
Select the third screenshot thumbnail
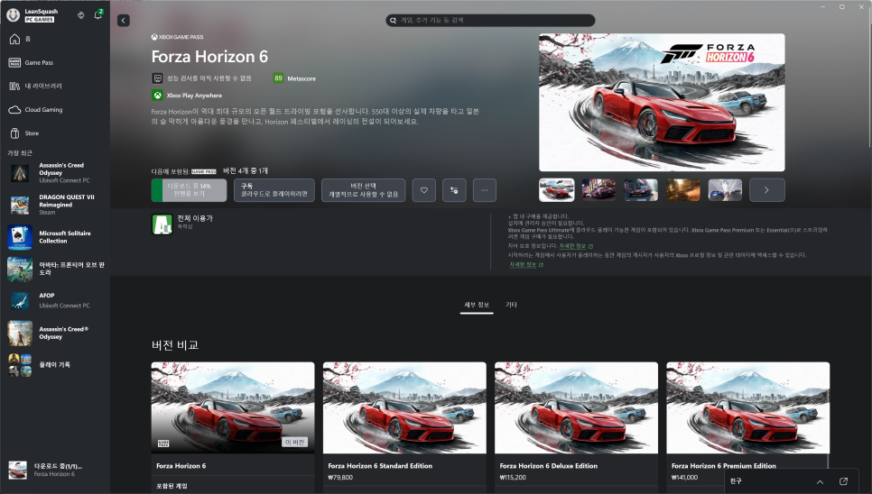pyautogui.click(x=641, y=190)
